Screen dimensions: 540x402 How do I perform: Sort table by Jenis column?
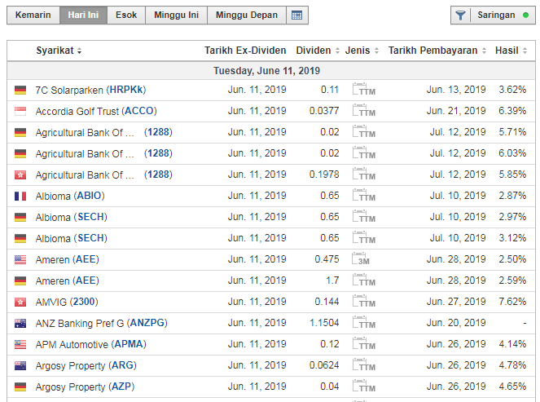click(362, 51)
